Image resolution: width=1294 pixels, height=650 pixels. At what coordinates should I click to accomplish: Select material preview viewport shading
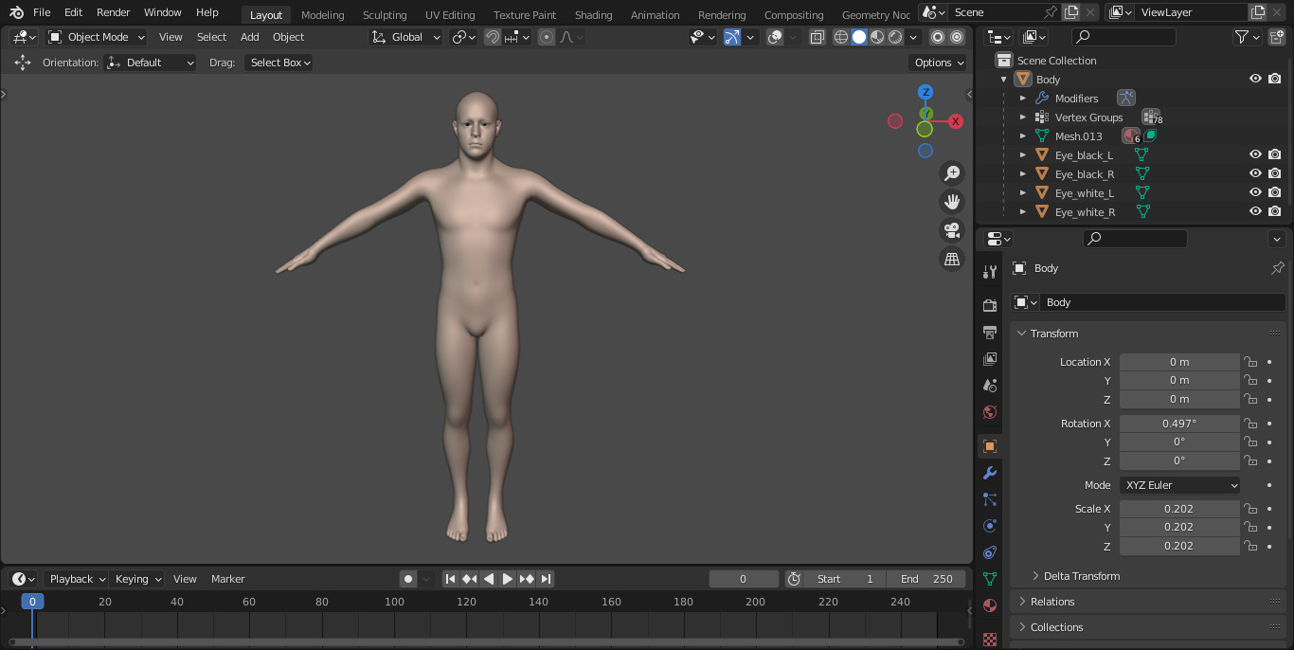tap(877, 37)
